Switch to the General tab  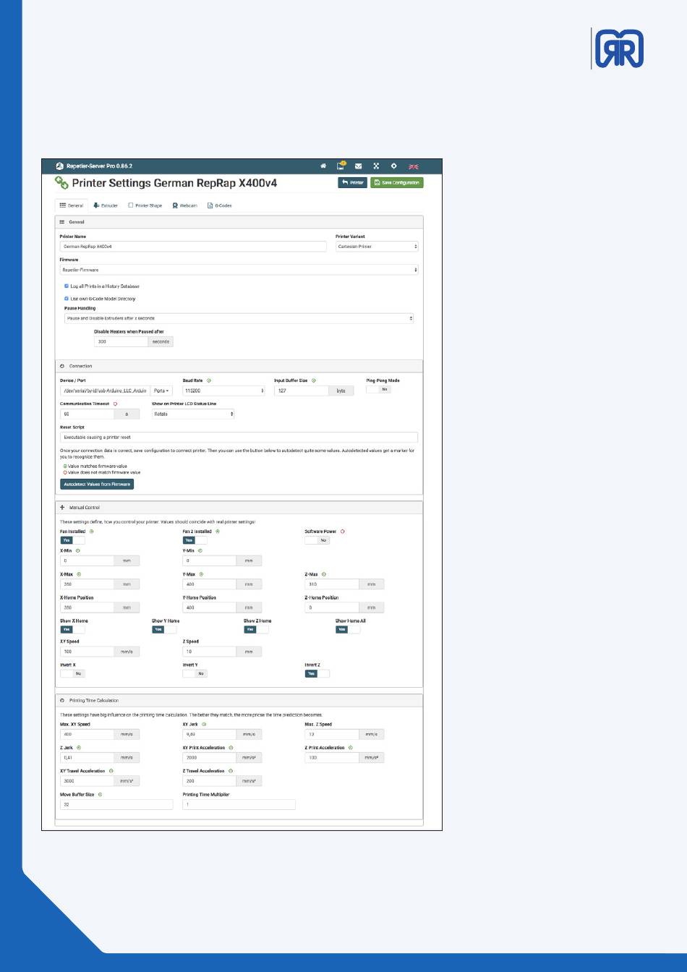point(72,205)
